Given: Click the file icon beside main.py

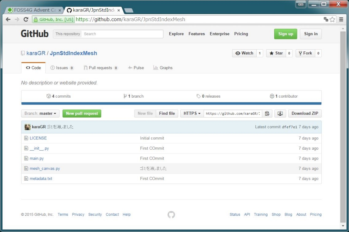Looking at the screenshot, I should pos(26,159).
